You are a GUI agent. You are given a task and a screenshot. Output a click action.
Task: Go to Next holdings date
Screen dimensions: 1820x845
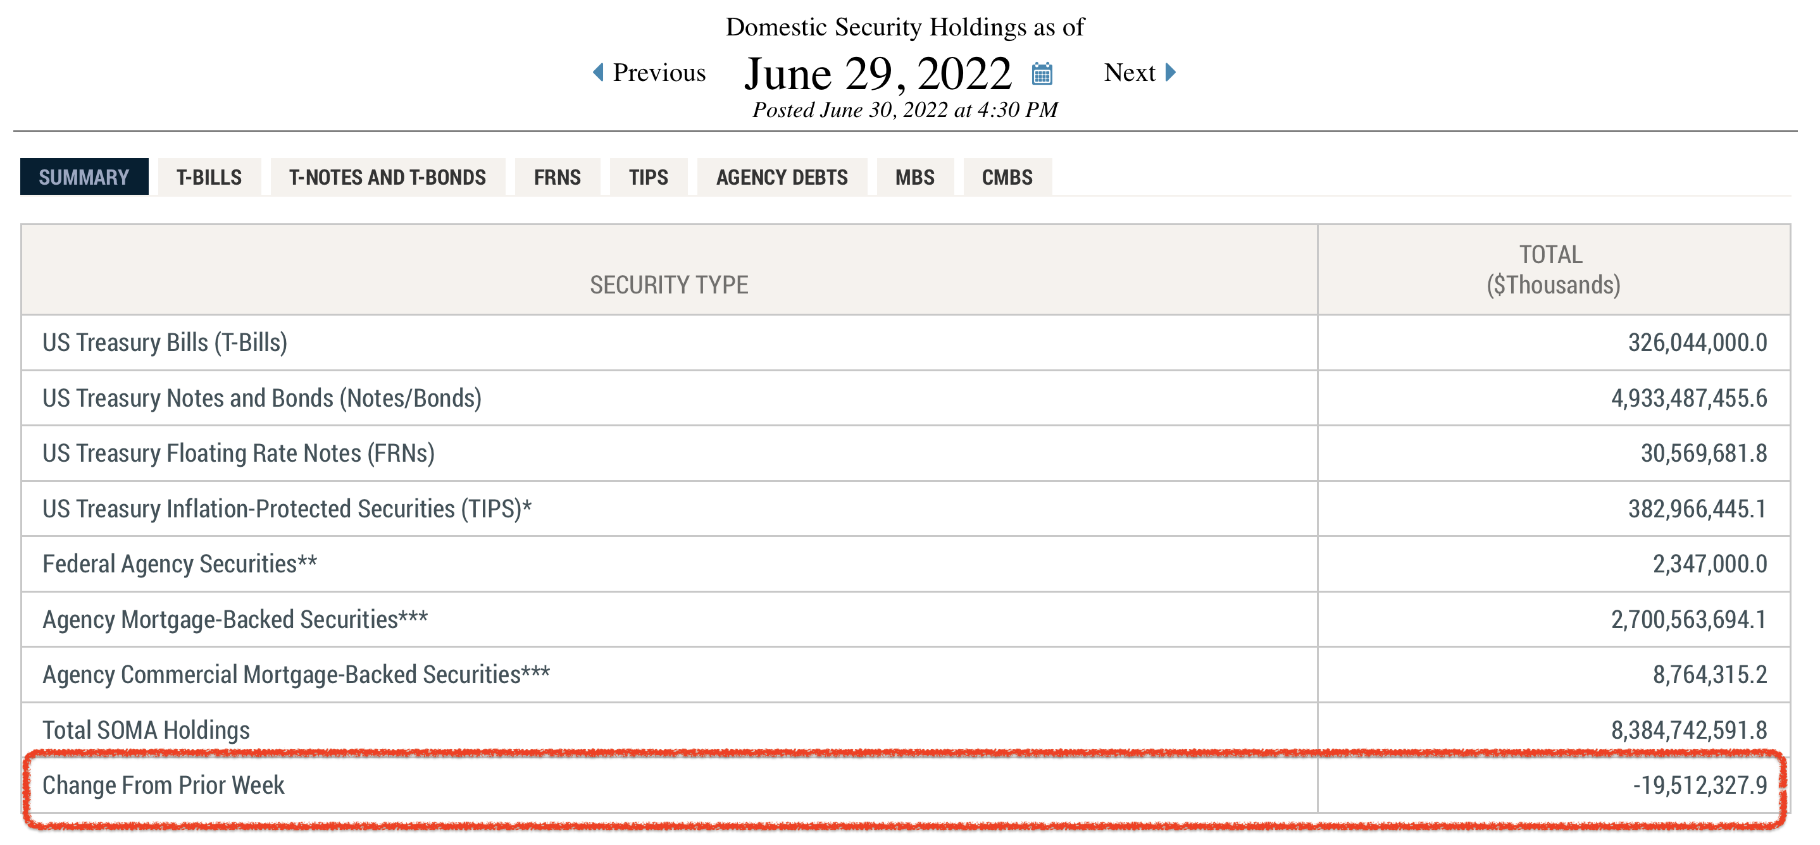[x=1129, y=73]
